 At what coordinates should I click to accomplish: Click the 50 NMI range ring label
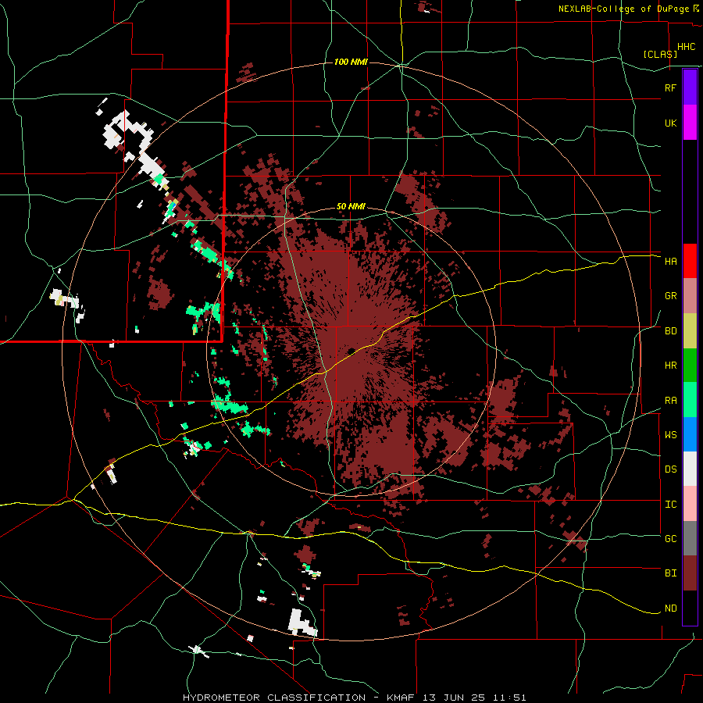point(351,207)
